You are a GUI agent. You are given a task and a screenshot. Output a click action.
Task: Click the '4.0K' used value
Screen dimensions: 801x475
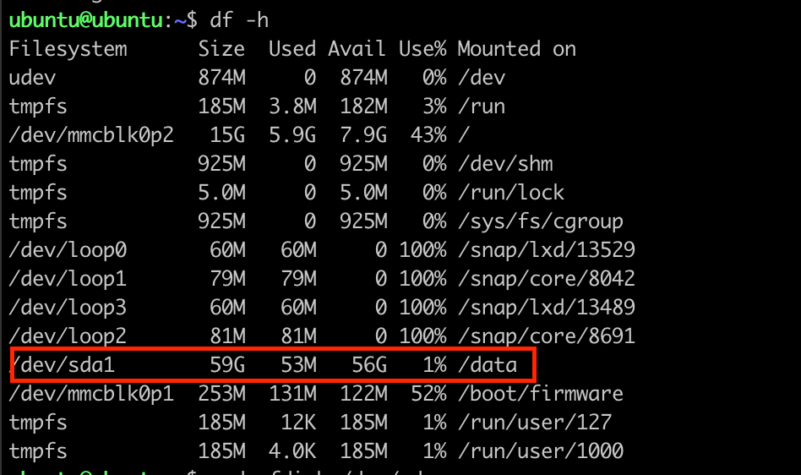pos(292,451)
